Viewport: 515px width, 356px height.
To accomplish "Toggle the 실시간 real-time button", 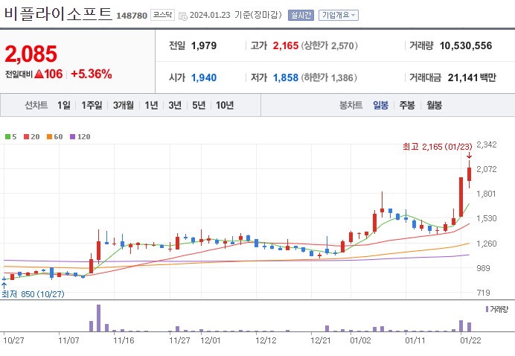I will tap(301, 15).
